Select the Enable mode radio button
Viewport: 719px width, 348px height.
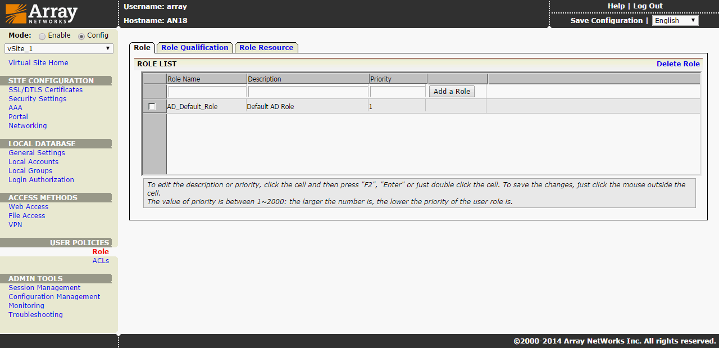pyautogui.click(x=42, y=36)
